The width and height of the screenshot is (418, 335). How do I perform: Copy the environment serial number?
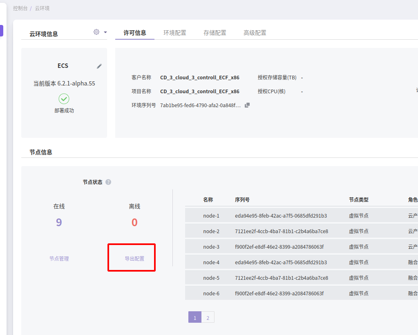pos(247,105)
